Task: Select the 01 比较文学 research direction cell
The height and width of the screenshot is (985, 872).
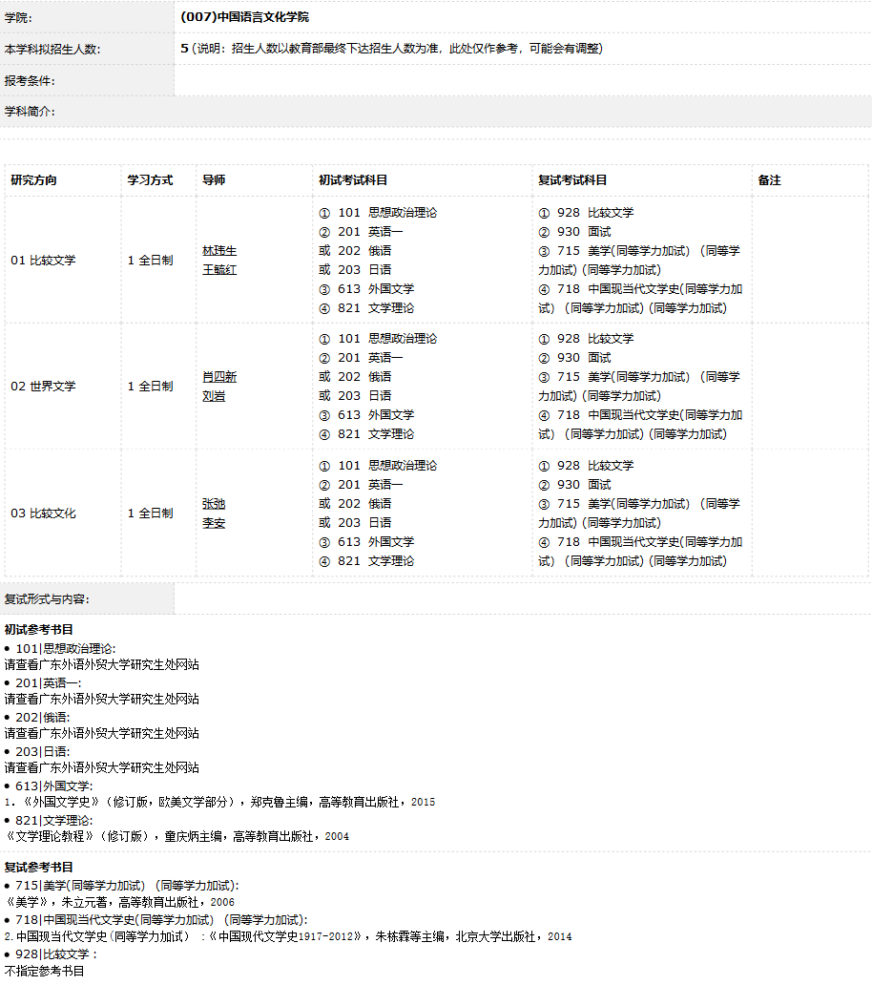Action: 43,261
